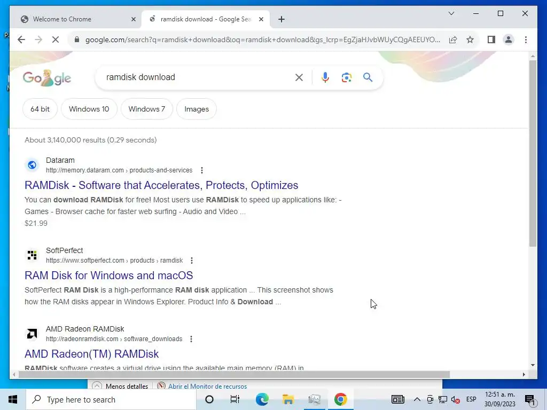Change ESP input language

471,399
